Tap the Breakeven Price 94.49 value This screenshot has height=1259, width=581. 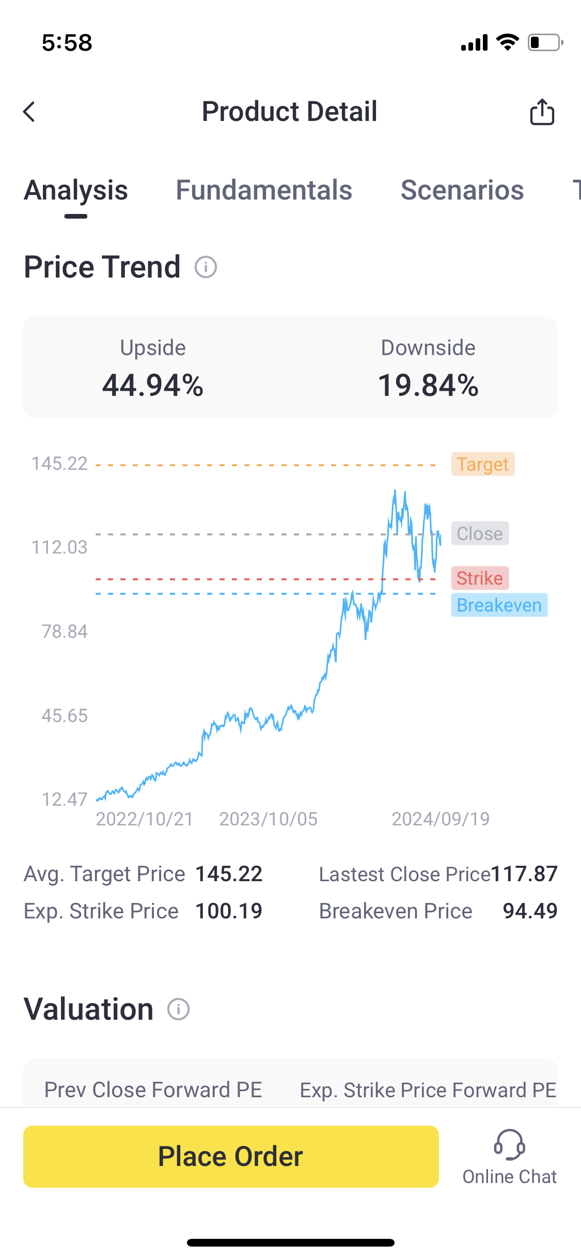(530, 911)
